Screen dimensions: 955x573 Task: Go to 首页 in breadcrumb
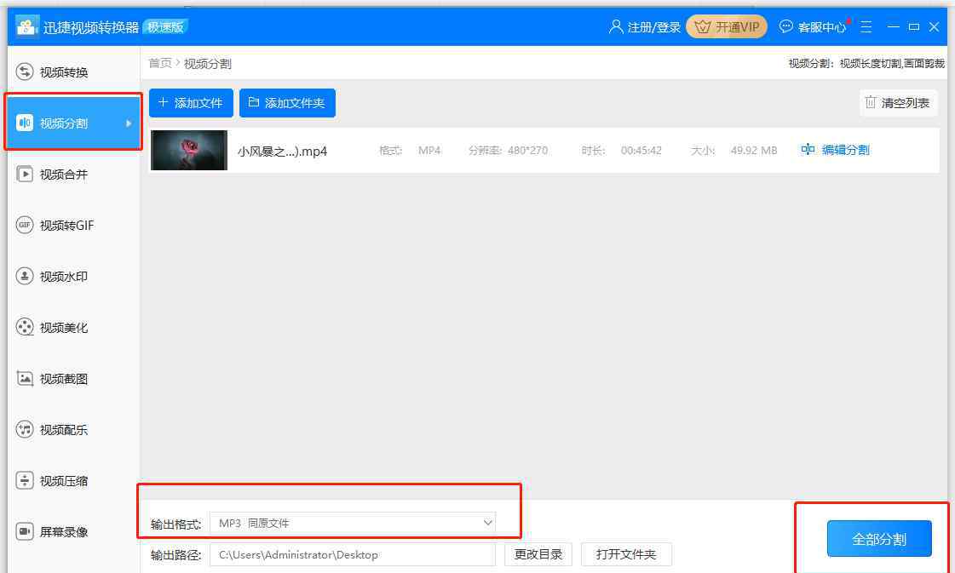point(160,64)
